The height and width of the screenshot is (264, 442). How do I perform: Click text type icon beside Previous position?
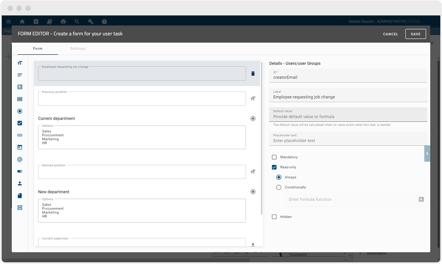click(253, 99)
